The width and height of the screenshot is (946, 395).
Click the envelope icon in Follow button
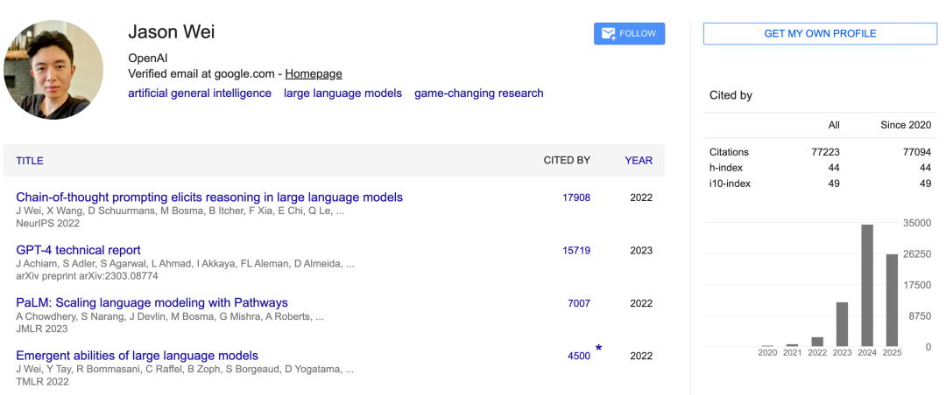click(x=607, y=34)
